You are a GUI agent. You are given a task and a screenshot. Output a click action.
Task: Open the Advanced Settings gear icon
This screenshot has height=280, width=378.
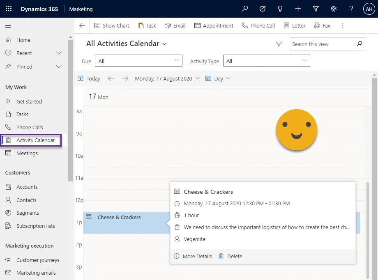point(333,8)
